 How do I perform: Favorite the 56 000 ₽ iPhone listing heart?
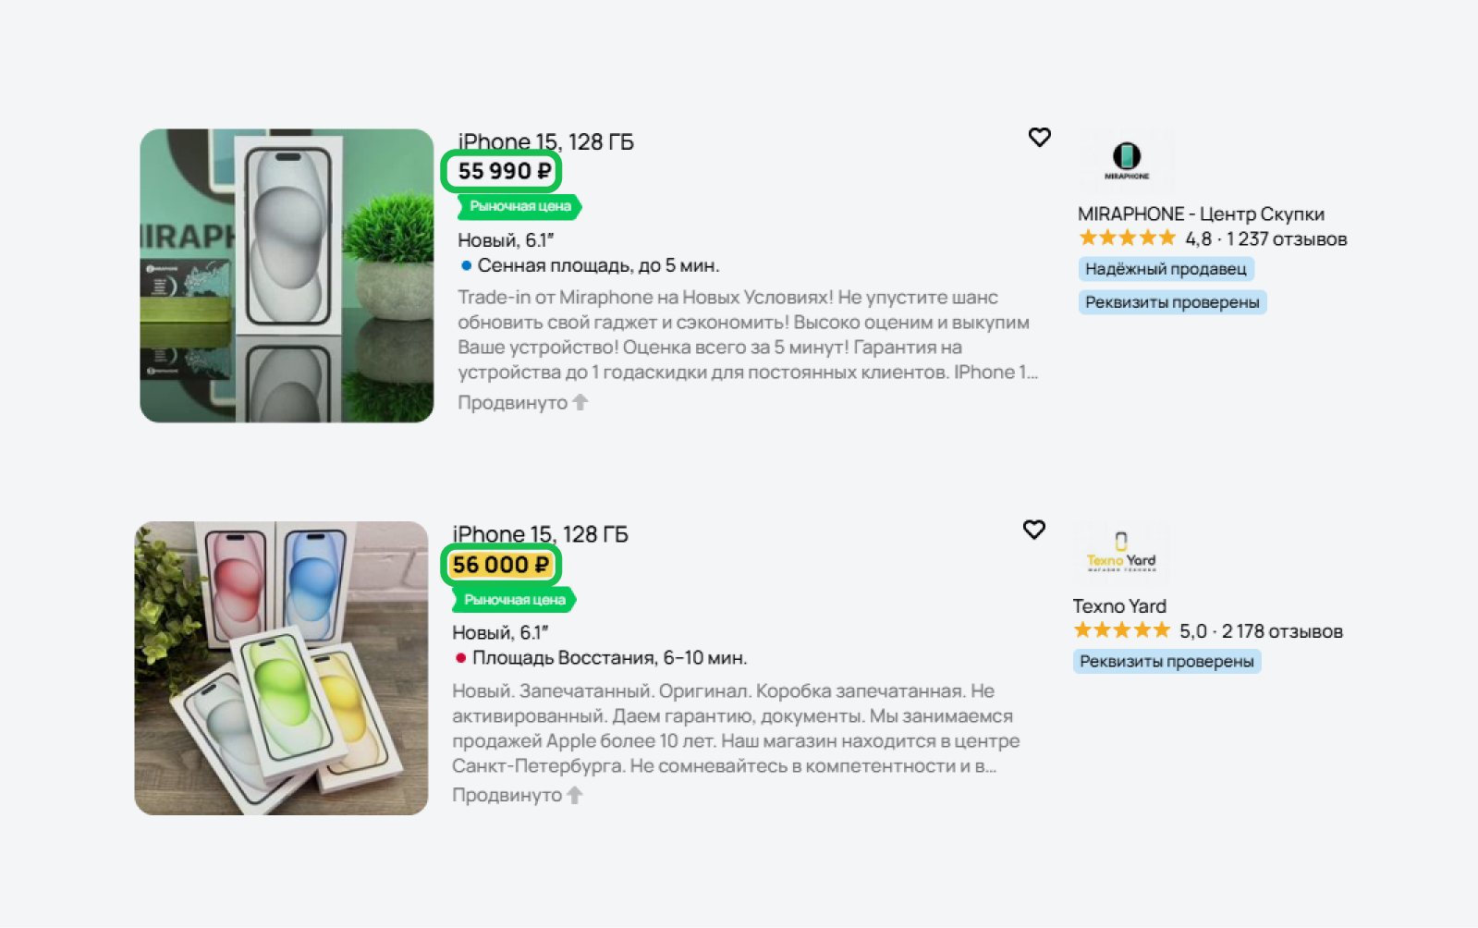1034,530
